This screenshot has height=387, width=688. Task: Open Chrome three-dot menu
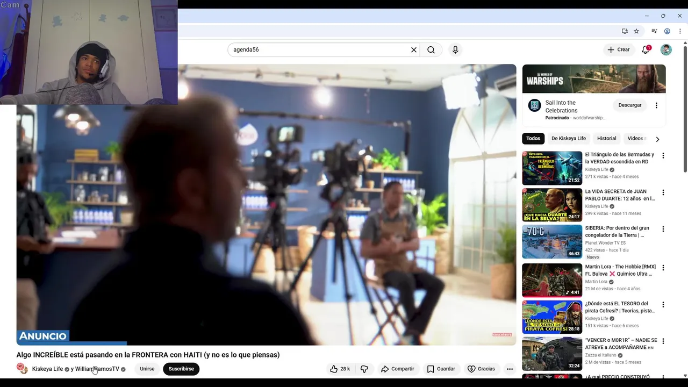[x=680, y=31]
